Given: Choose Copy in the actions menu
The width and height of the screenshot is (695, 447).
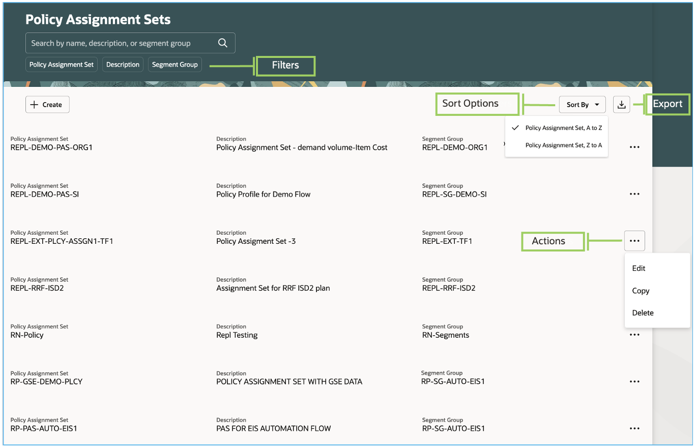Looking at the screenshot, I should (641, 291).
